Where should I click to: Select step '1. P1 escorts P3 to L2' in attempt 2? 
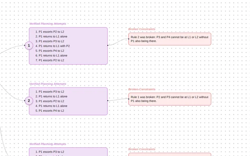point(50,92)
